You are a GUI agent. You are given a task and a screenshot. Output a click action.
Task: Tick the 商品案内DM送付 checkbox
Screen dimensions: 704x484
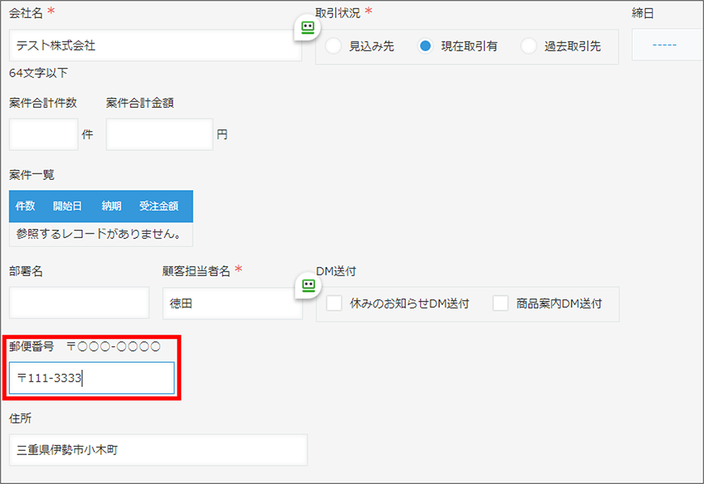click(x=501, y=304)
